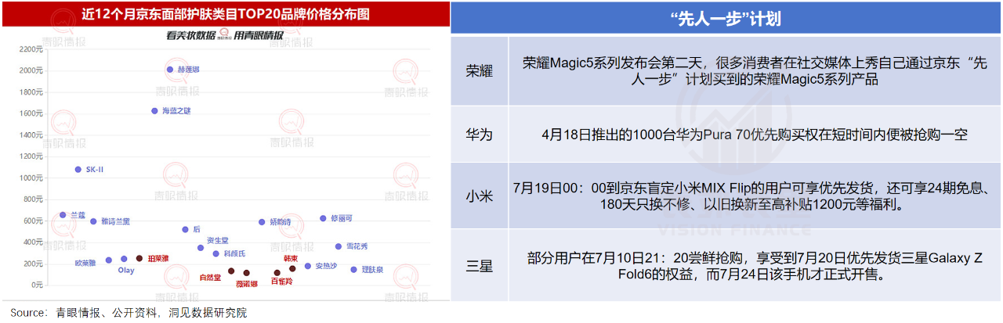Select the 科颜氏 brand label
Image resolution: width=1003 pixels, height=323 pixels.
point(234,254)
